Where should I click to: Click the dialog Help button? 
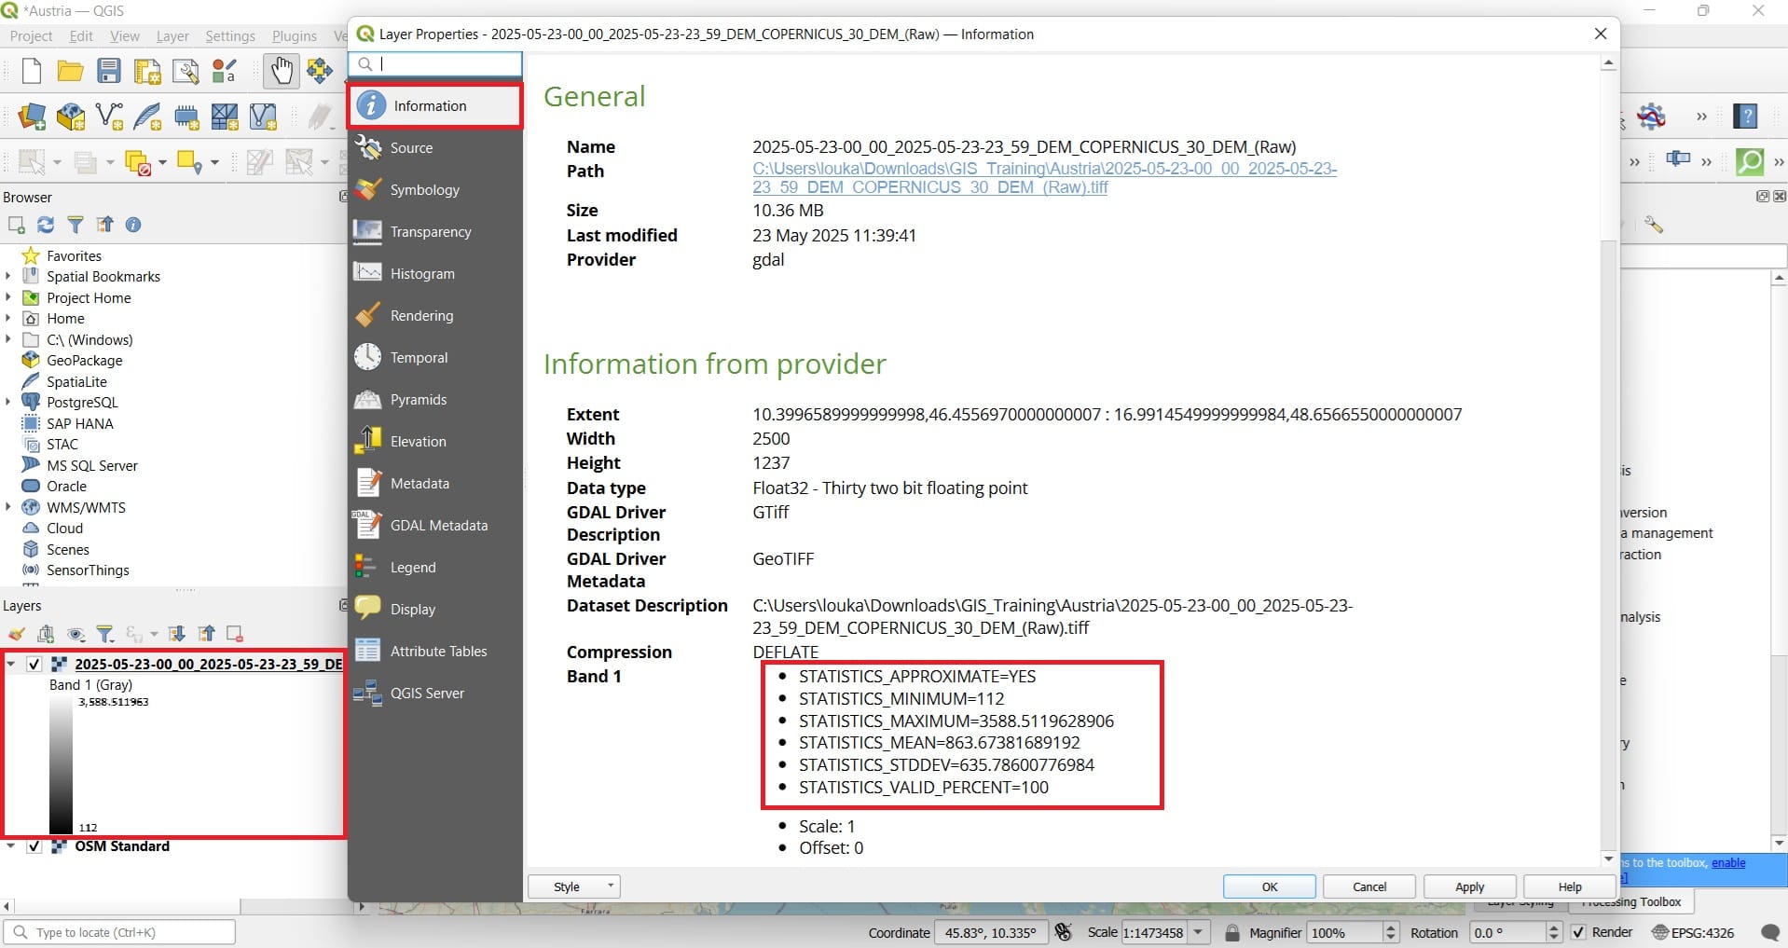coord(1569,886)
